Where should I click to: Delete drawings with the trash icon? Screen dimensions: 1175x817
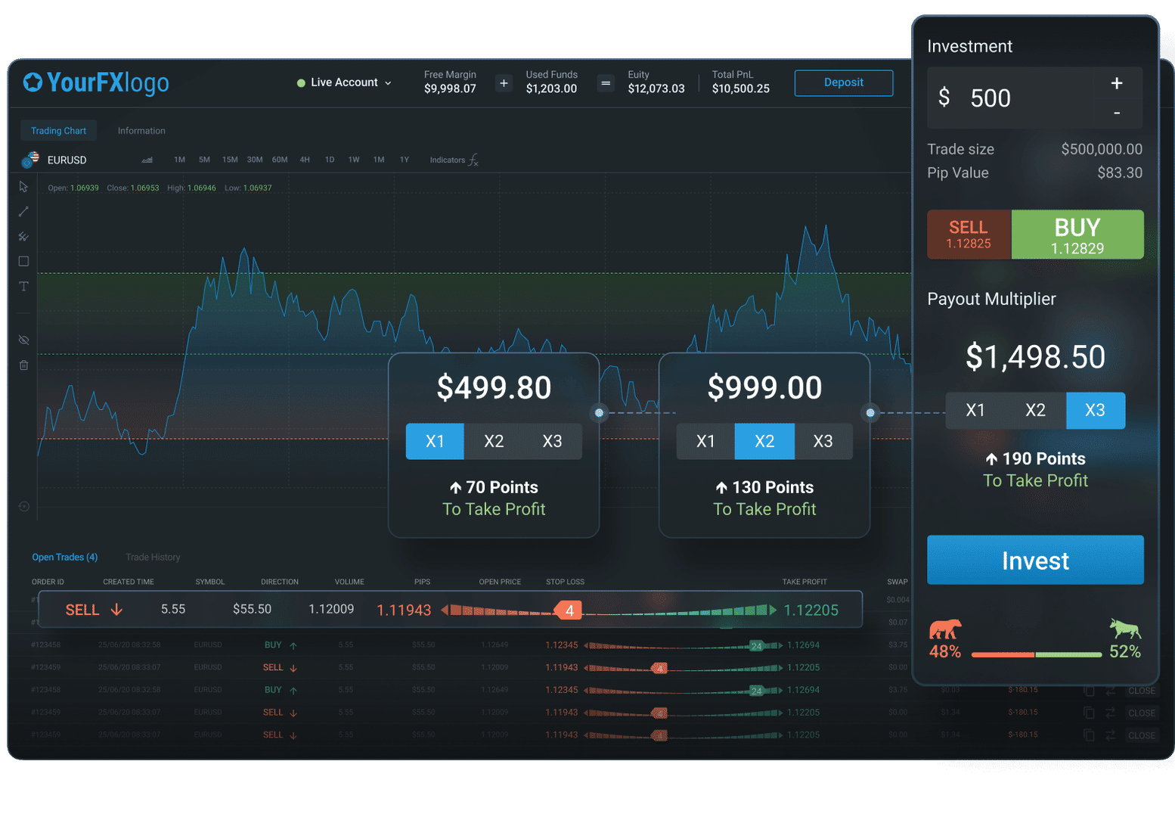pyautogui.click(x=23, y=365)
